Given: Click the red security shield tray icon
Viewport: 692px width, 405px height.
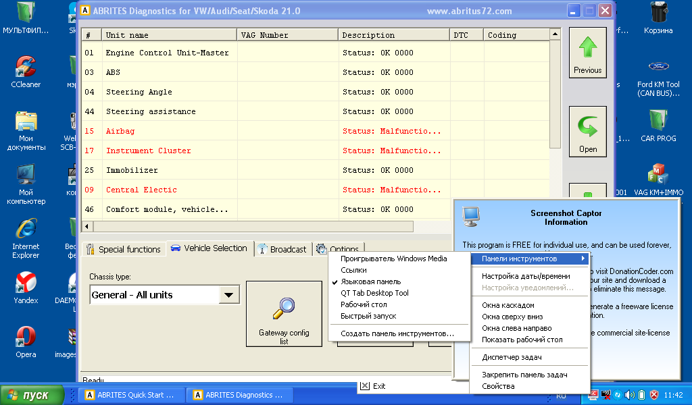Looking at the screenshot, I should (654, 395).
